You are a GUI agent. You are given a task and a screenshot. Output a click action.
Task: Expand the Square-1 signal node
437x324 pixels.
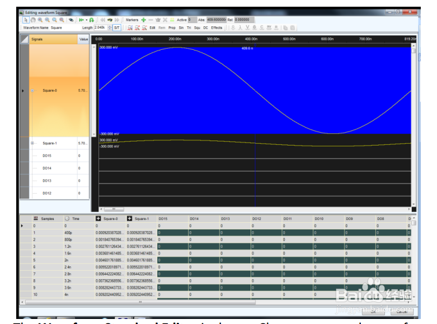point(32,143)
